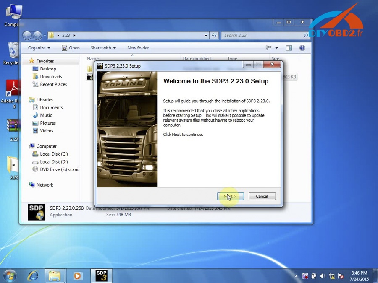Select Favorites in navigation pane
Image resolution: width=378 pixels, height=283 pixels.
pos(45,61)
